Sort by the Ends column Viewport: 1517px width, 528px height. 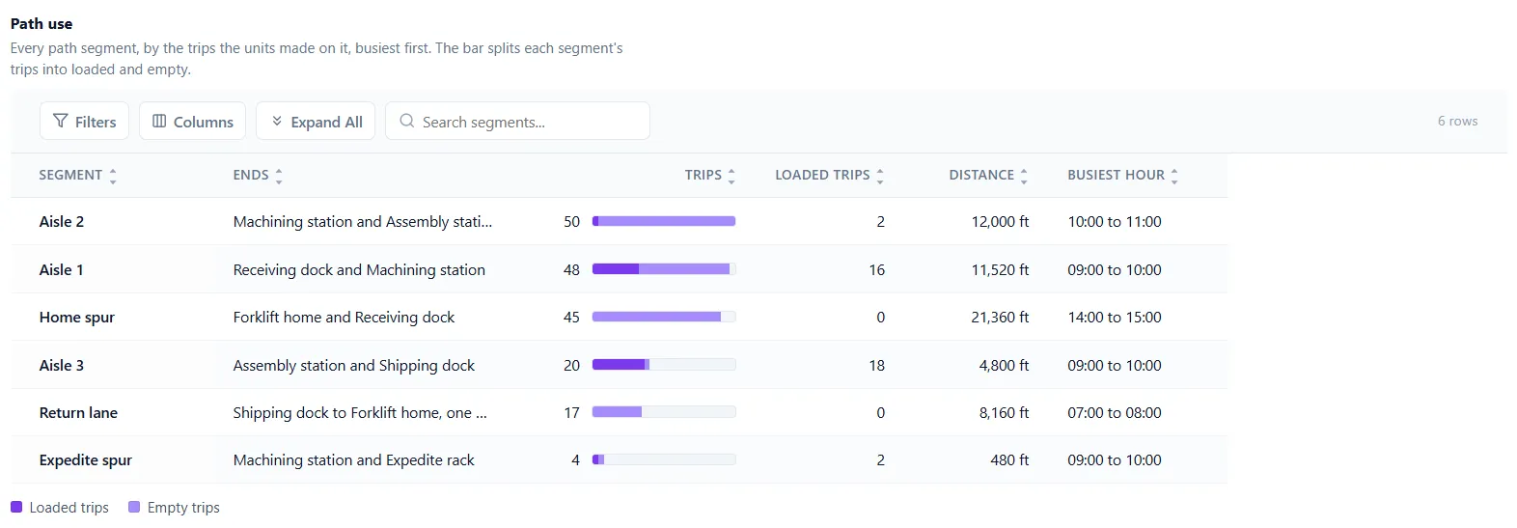(258, 175)
